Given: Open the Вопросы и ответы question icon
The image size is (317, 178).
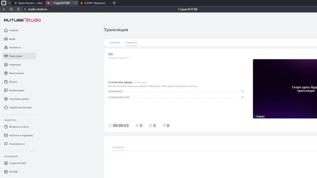Looking at the screenshot, I should [6, 127].
